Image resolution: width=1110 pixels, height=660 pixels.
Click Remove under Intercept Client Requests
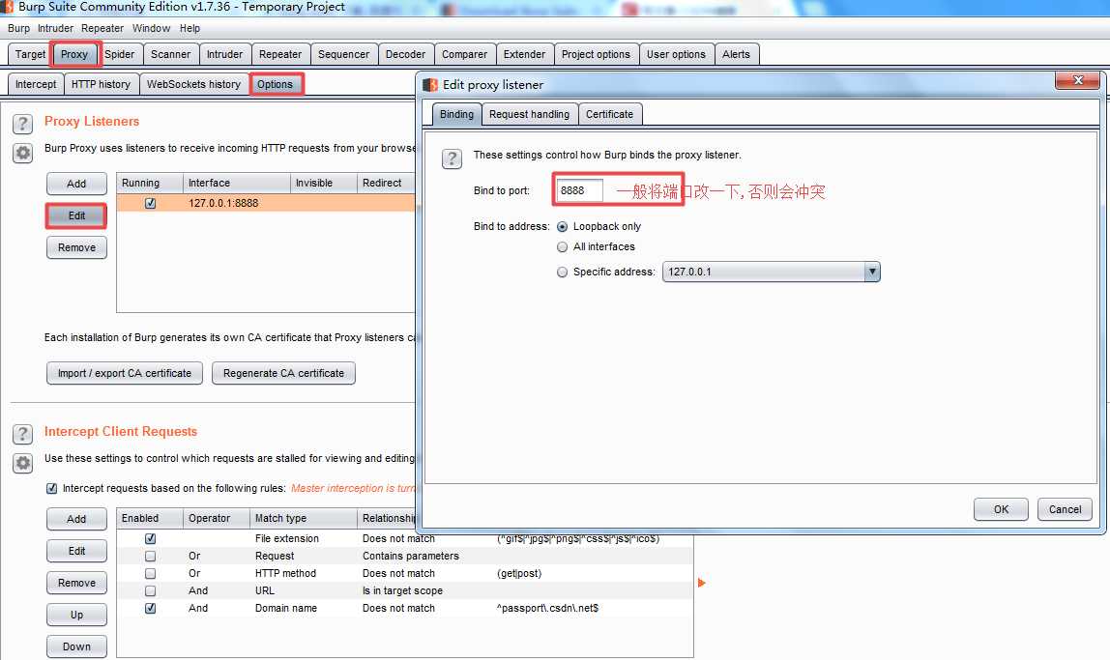76,583
